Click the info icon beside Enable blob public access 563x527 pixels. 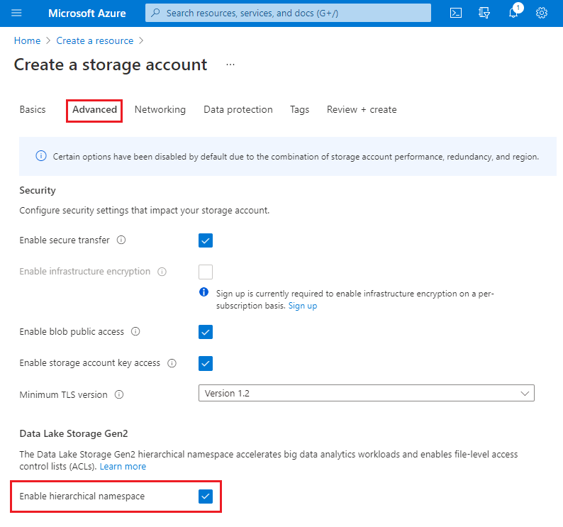pyautogui.click(x=135, y=332)
